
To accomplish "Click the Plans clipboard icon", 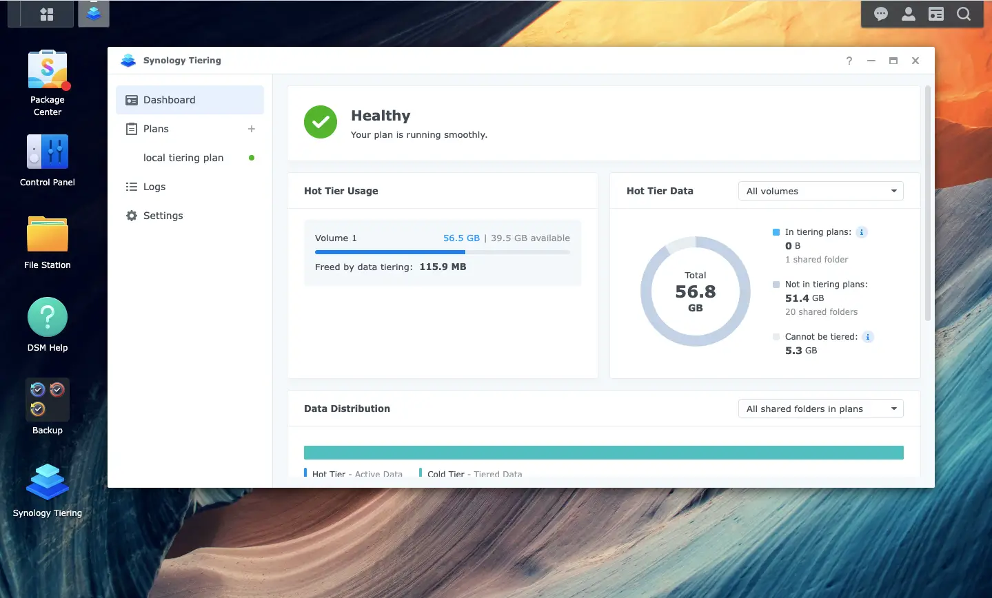I will pos(132,129).
